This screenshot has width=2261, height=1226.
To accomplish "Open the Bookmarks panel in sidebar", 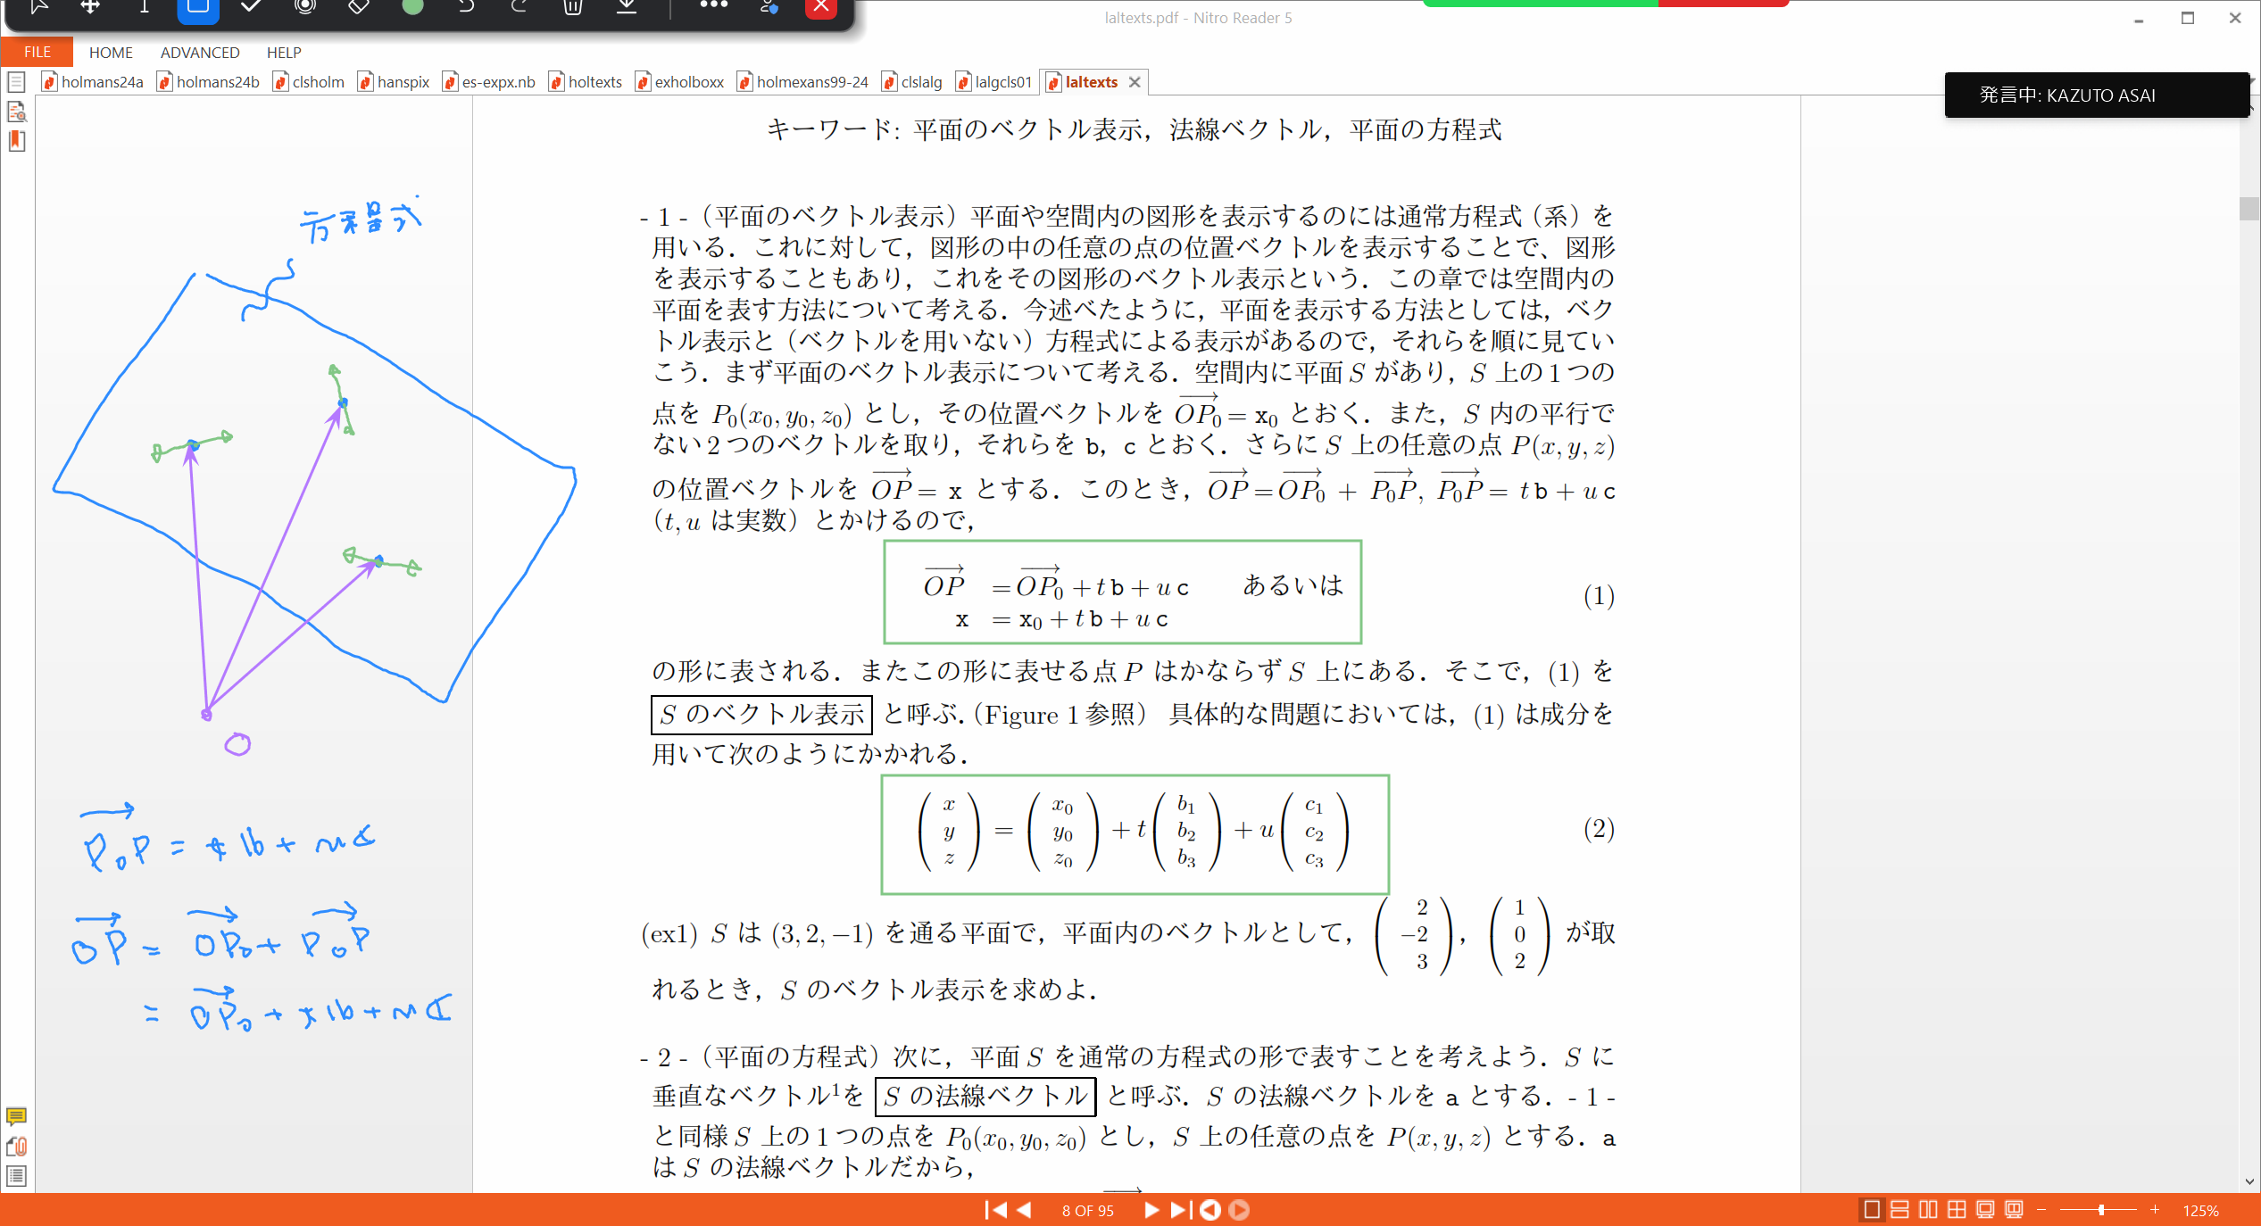I will [x=16, y=141].
